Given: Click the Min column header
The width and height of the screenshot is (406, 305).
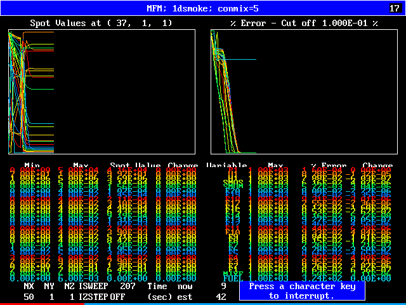Looking at the screenshot, I should [32, 166].
